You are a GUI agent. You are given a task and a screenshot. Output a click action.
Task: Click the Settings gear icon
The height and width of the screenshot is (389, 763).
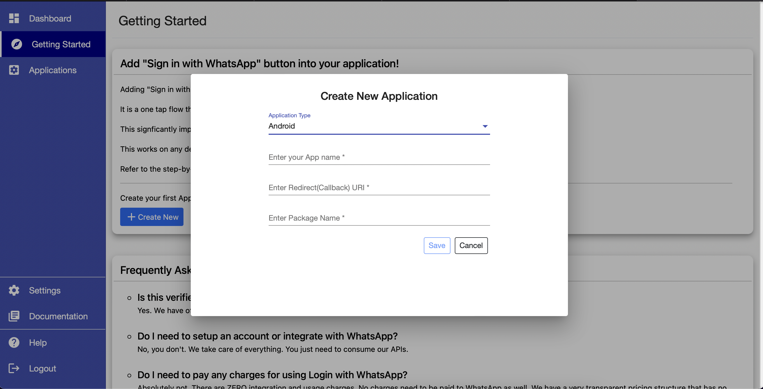[x=14, y=290]
